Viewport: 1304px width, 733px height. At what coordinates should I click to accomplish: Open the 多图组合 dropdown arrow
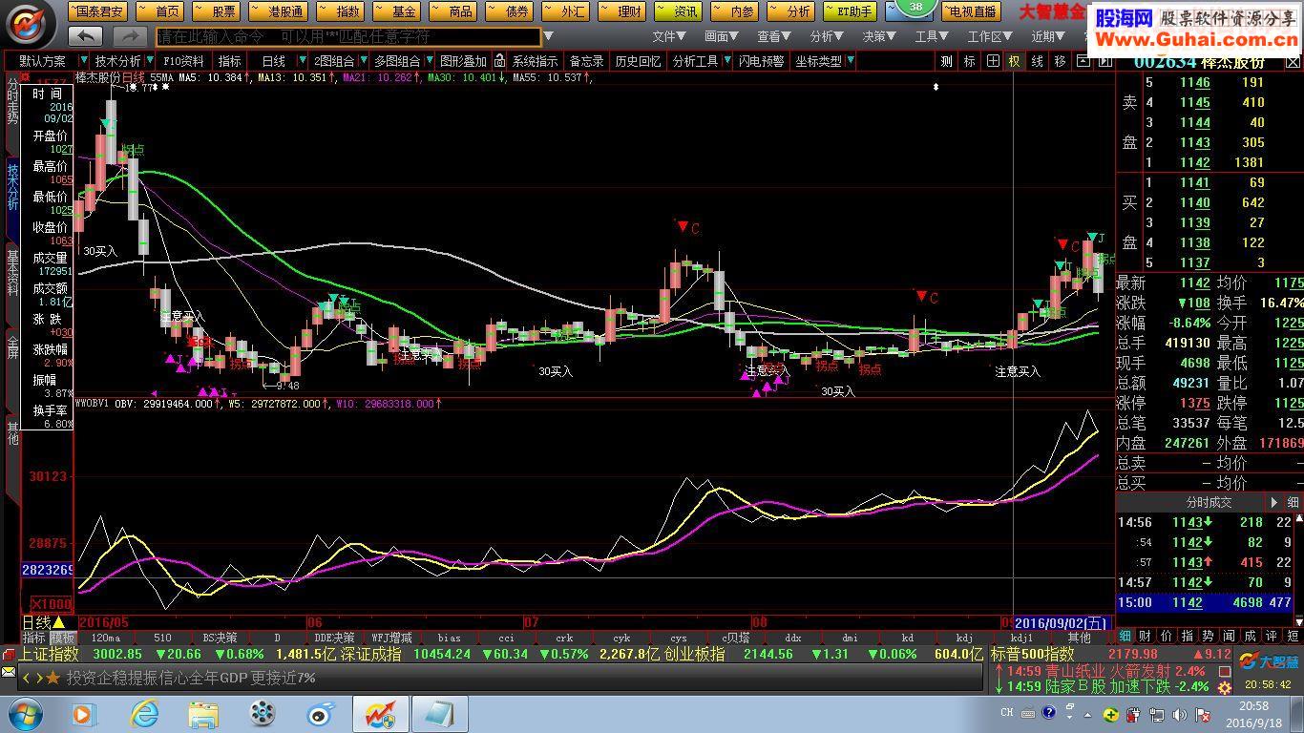tap(429, 61)
